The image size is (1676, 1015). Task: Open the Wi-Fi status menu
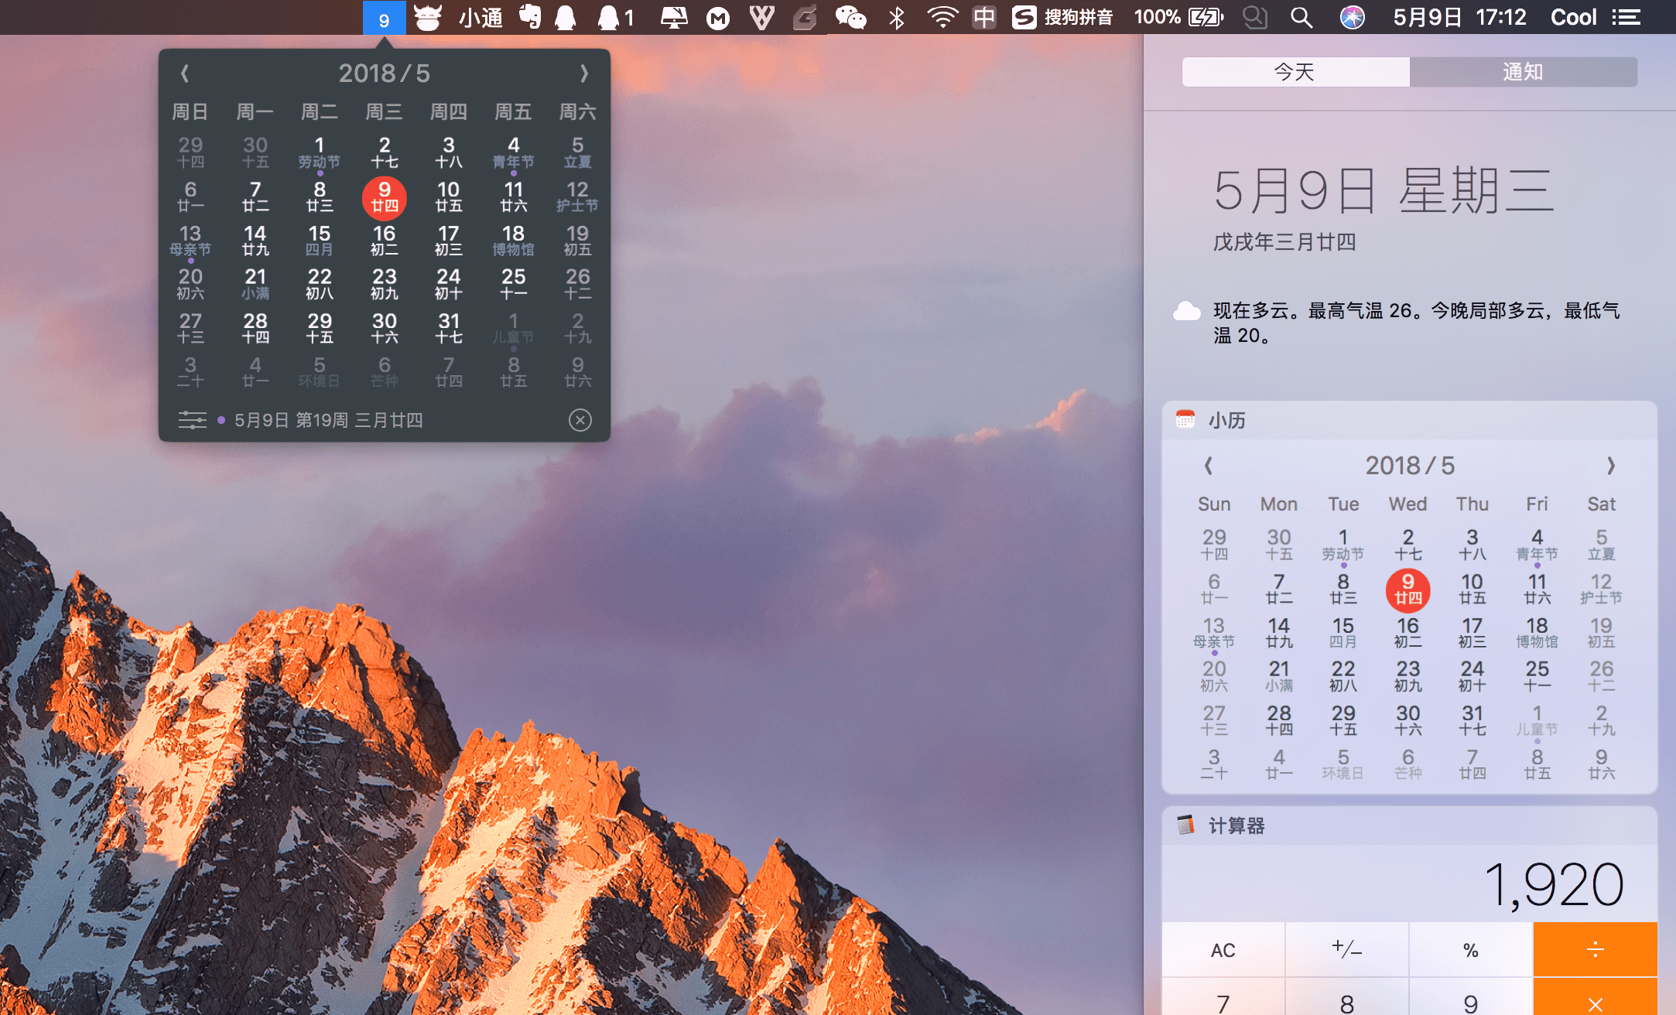[x=942, y=18]
